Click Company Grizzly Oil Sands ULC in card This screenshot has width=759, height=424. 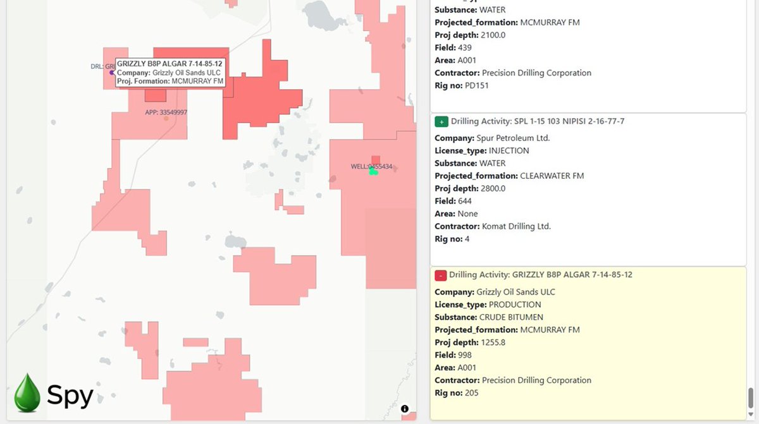[495, 292]
